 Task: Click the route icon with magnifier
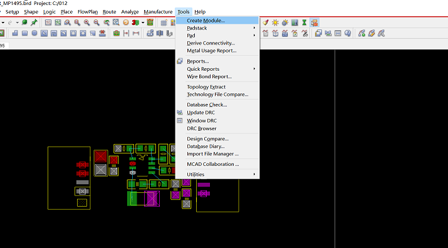point(381,33)
